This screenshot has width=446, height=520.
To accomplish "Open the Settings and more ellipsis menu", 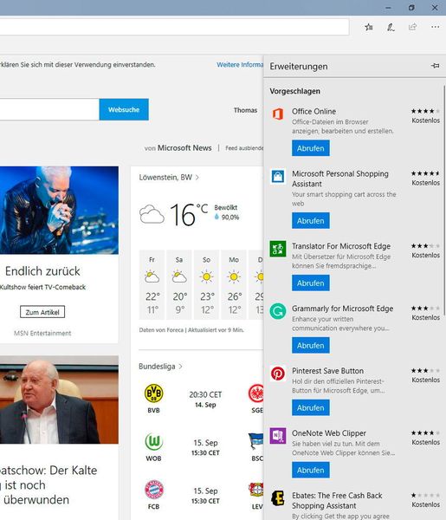I will 435,27.
